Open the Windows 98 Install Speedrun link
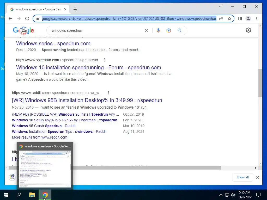The width and height of the screenshot is (267, 200). (65, 114)
